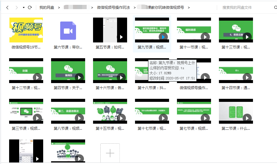Viewport: 277px width, 164px height.
Task: Select file name 第十五节课：视...
Action: tap(110, 129)
